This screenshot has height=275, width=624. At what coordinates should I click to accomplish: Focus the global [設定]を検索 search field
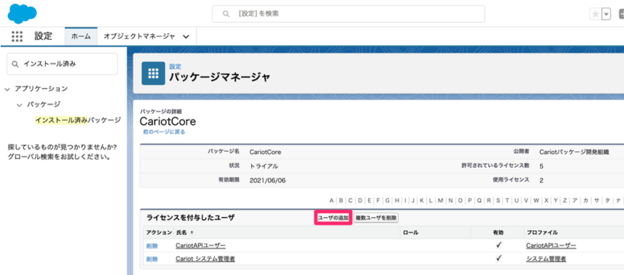(x=348, y=14)
